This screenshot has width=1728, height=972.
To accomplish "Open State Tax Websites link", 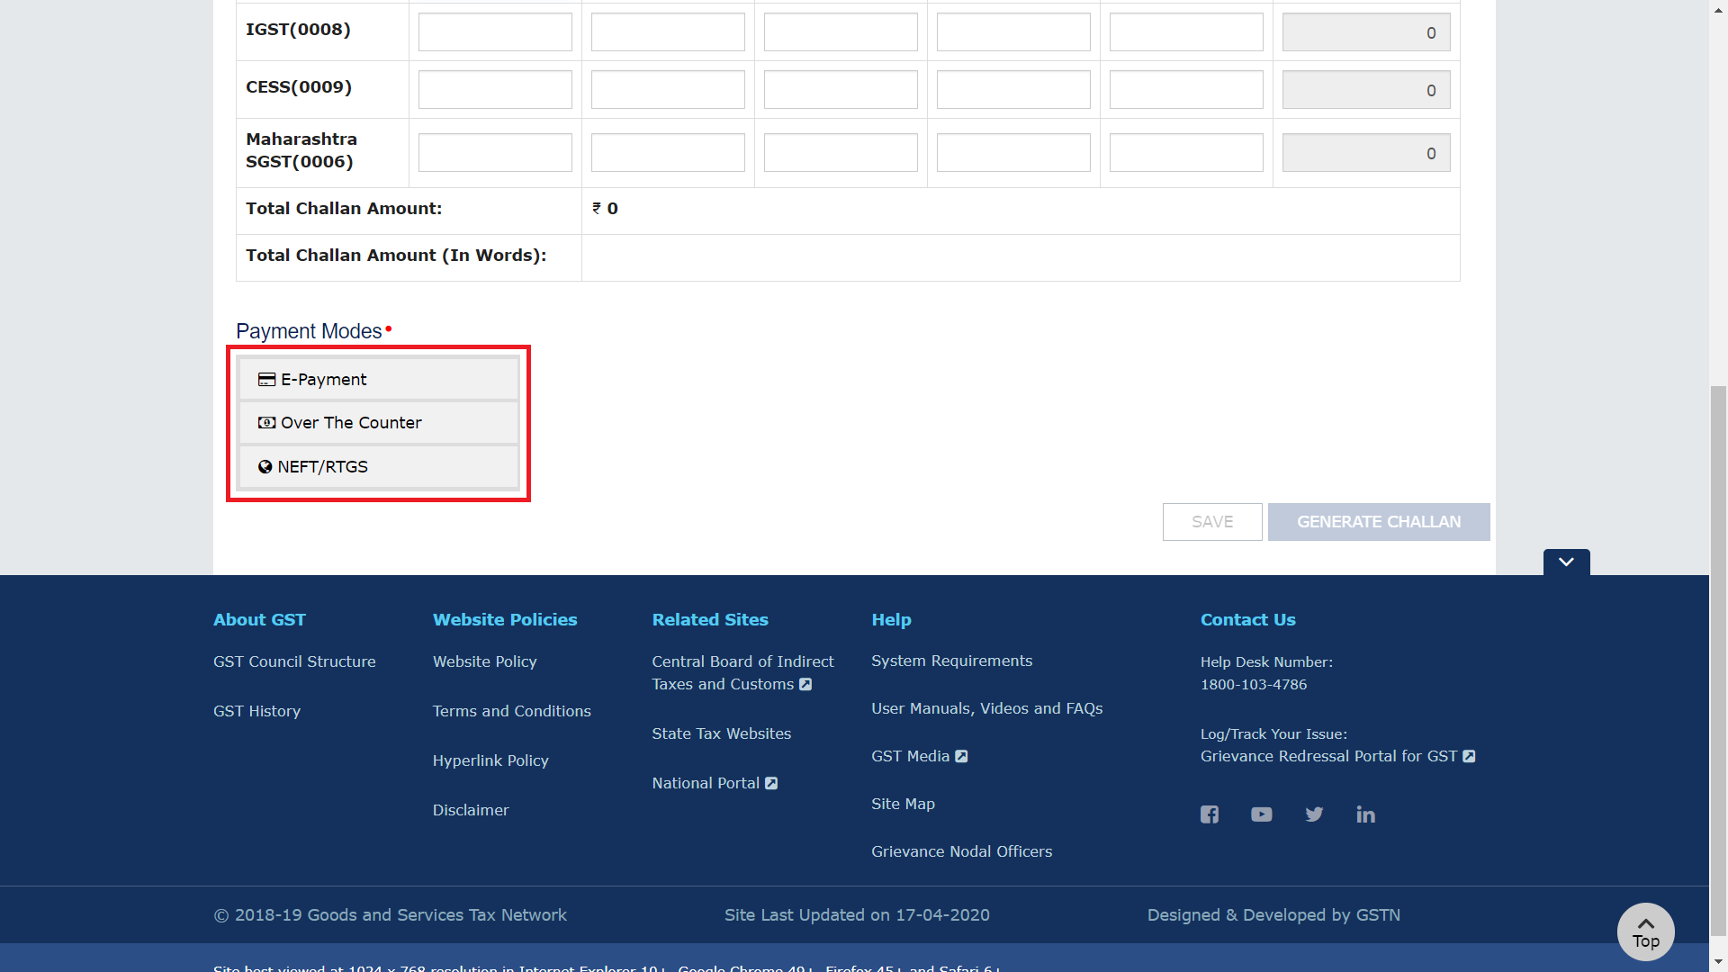I will click(721, 733).
